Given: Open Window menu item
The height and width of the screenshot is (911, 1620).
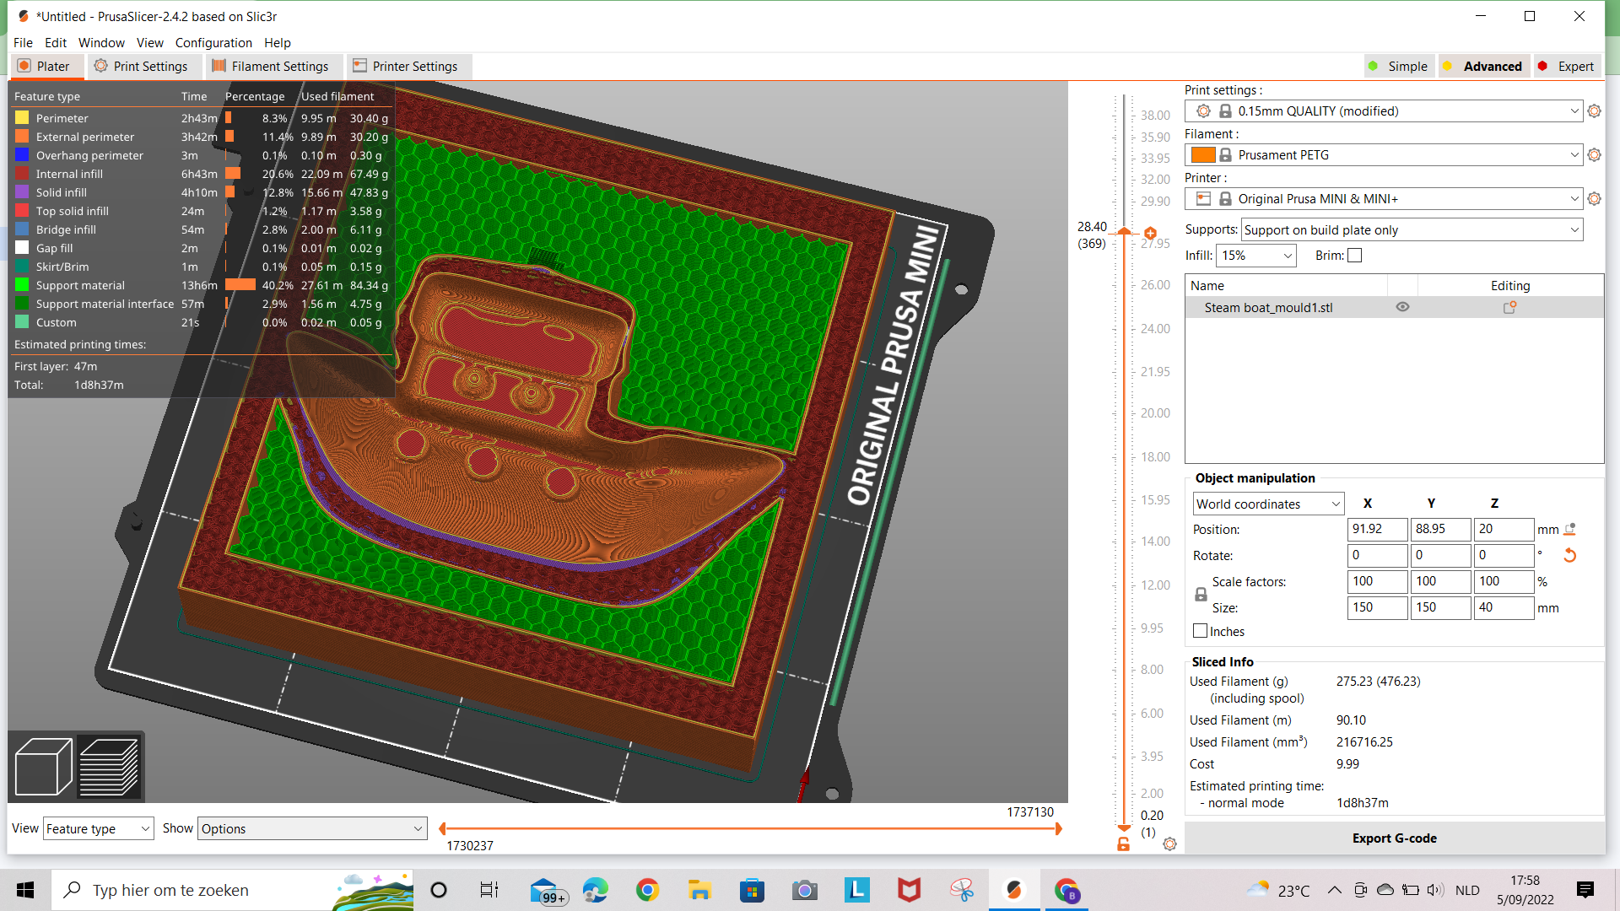Looking at the screenshot, I should pos(102,42).
